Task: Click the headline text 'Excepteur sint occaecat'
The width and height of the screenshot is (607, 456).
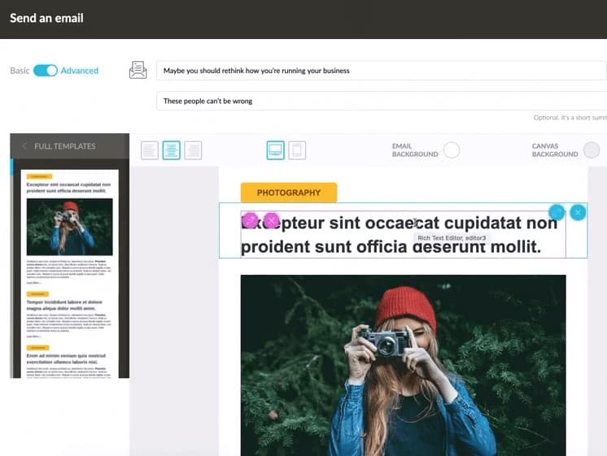Action: point(339,224)
